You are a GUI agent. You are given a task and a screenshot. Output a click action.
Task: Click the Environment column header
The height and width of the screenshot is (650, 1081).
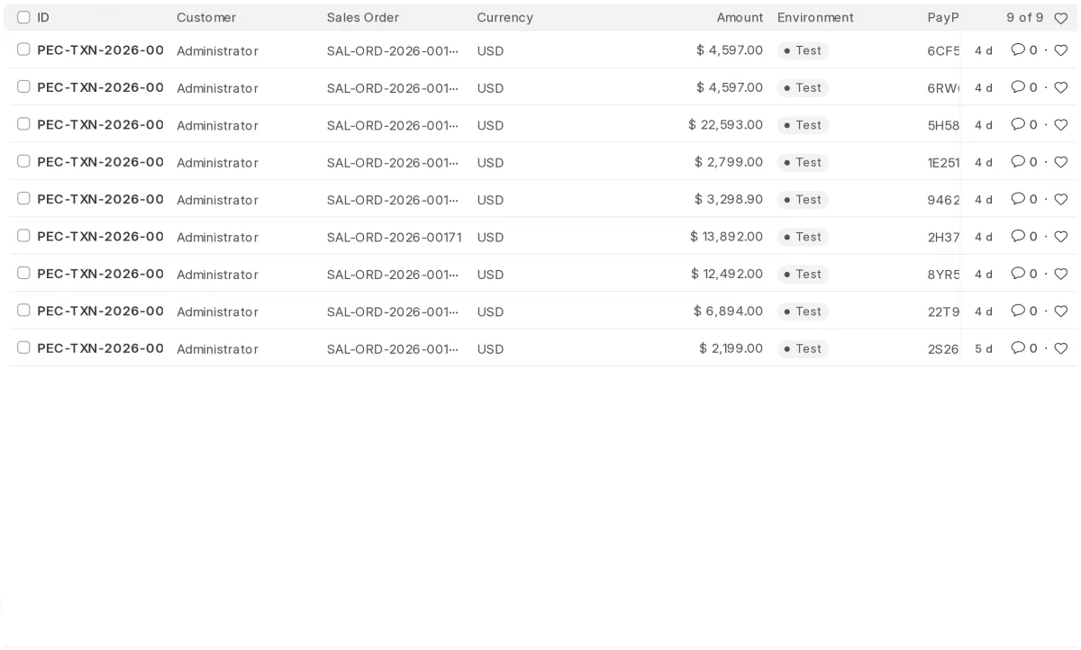(x=815, y=18)
